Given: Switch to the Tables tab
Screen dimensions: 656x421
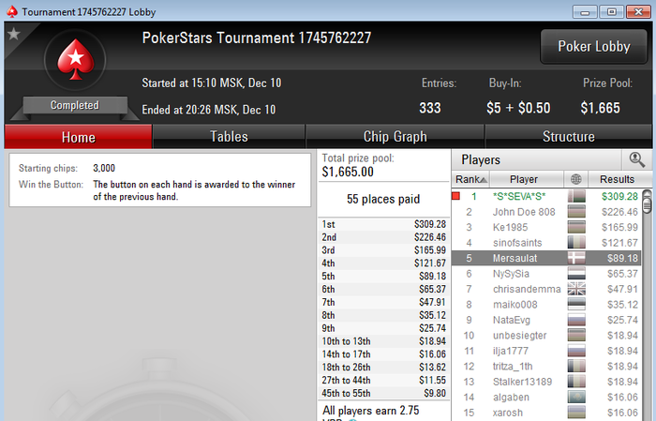Looking at the screenshot, I should [x=229, y=137].
